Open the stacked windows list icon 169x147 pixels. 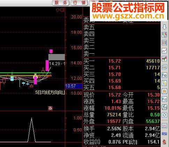(164, 67)
